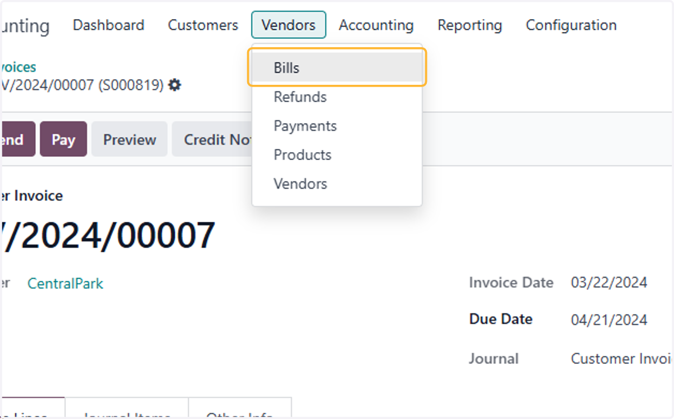
Task: Click the Pay button
Action: 63,139
